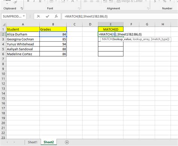Click the yellow Grades header cell
The height and width of the screenshot is (146, 178).
(53, 29)
